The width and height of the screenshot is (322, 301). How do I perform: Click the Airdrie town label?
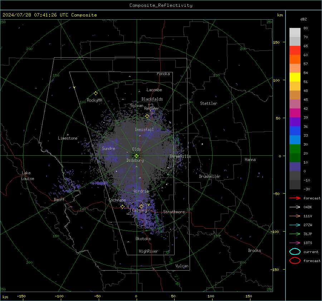coord(141,191)
